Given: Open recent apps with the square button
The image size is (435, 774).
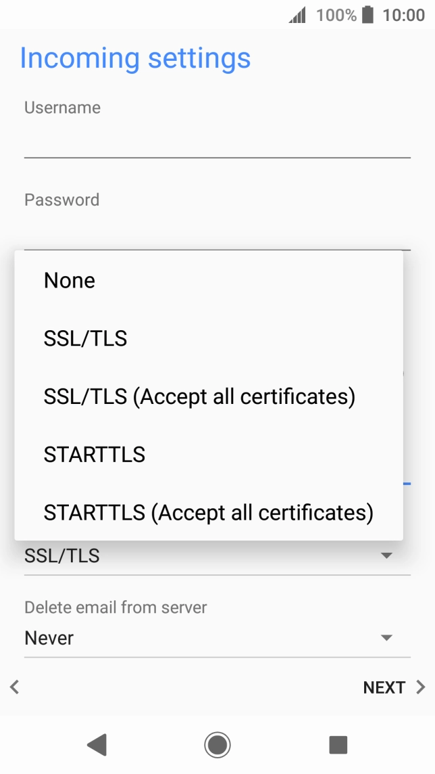Looking at the screenshot, I should (x=338, y=745).
